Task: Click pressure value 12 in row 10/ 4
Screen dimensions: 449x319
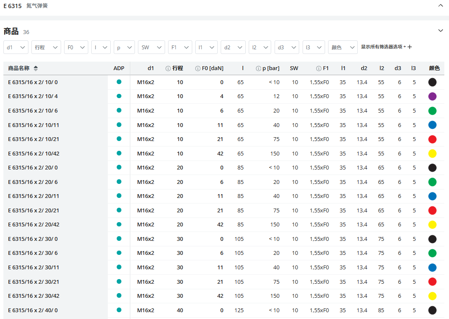Action: point(276,96)
